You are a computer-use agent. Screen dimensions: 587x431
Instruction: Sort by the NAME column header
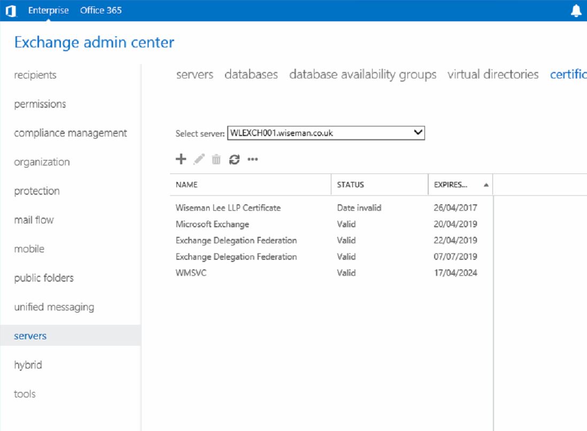187,185
